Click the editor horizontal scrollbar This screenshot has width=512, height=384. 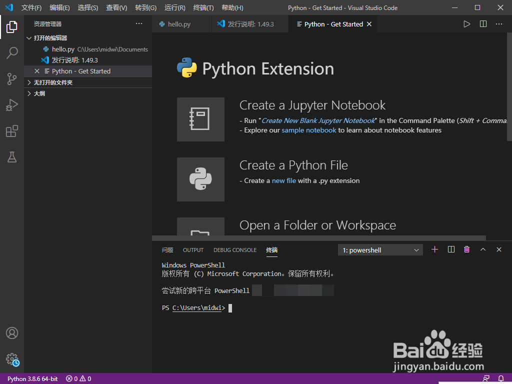tap(319, 238)
